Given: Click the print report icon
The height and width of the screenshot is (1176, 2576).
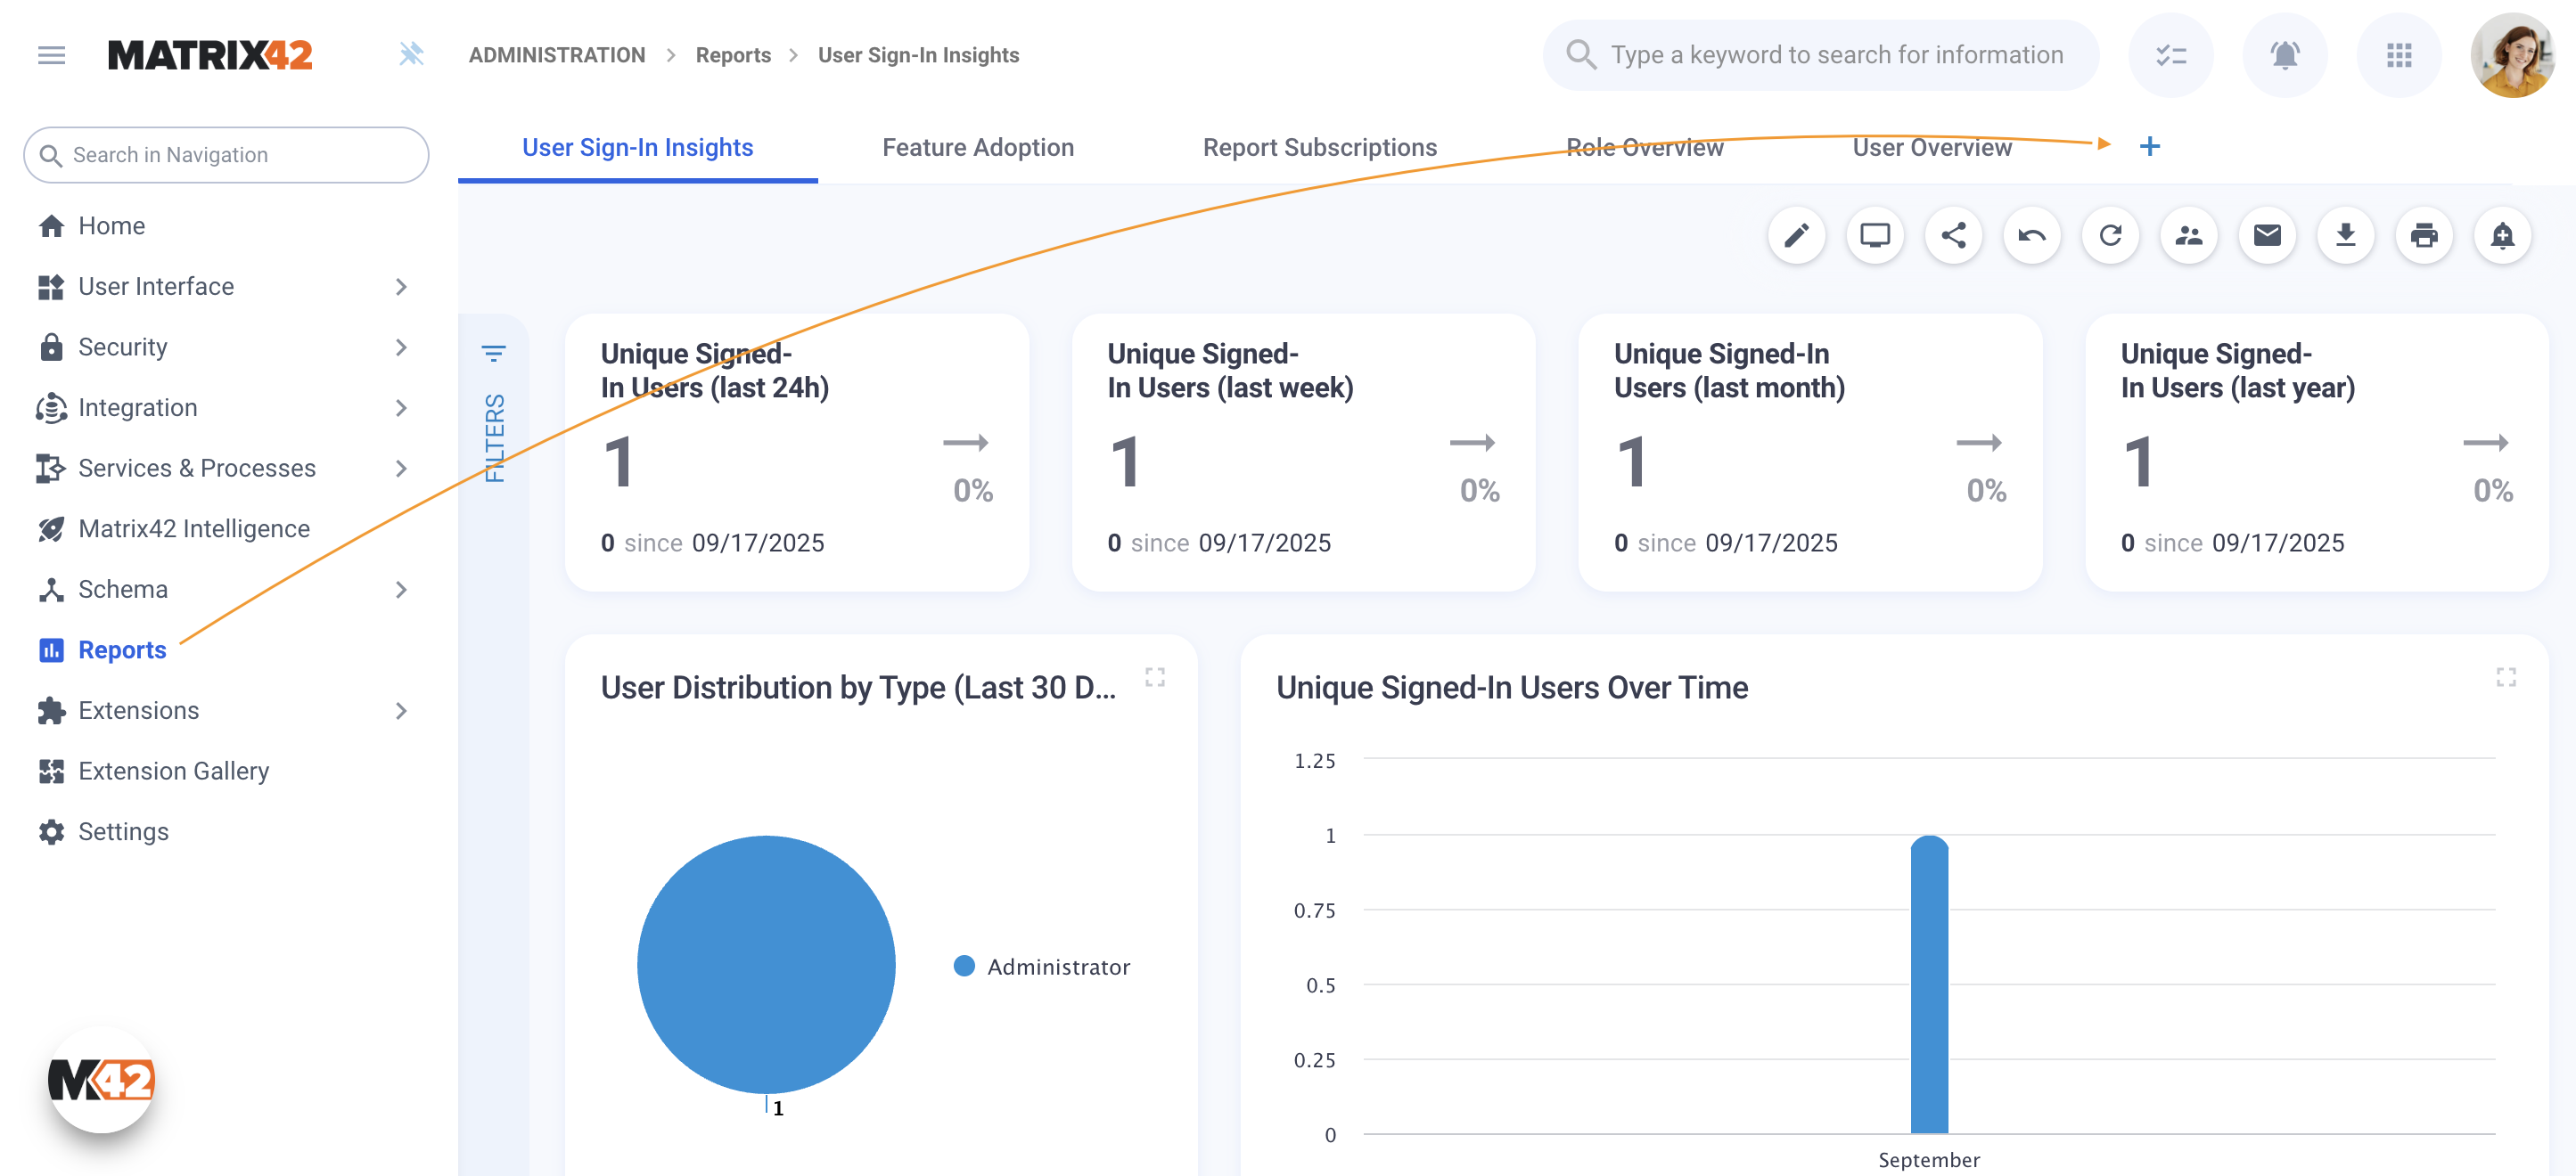Looking at the screenshot, I should pos(2423,235).
